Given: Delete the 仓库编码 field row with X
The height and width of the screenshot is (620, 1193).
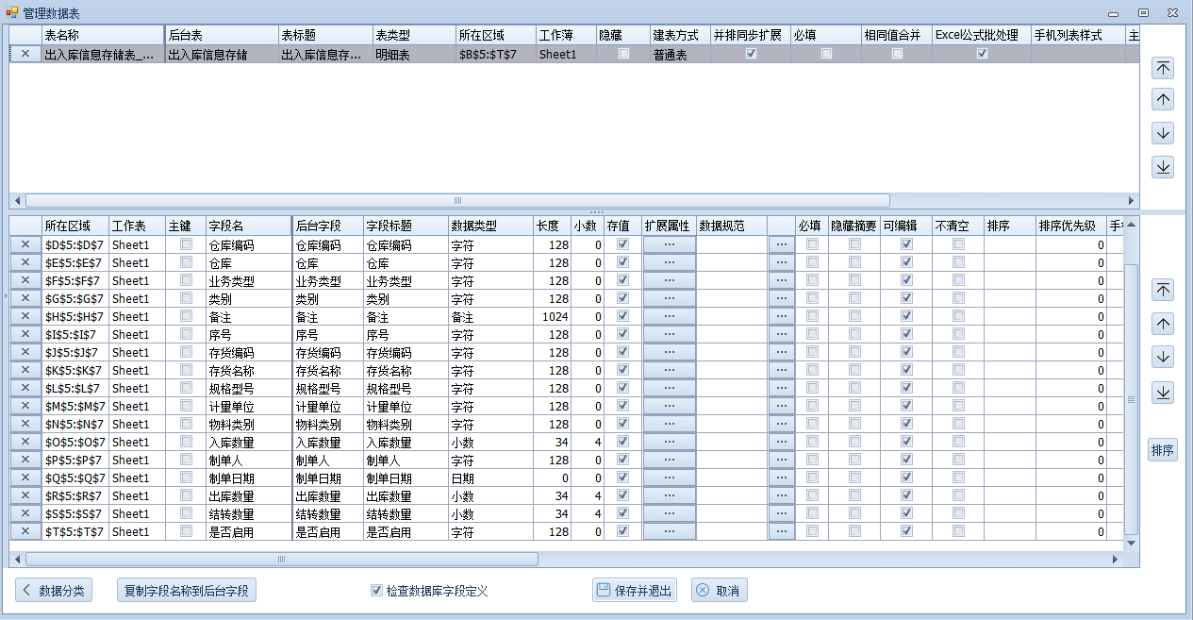Looking at the screenshot, I should tap(25, 244).
